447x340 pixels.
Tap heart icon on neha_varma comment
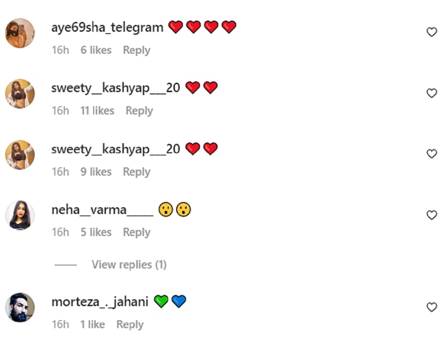[432, 215]
